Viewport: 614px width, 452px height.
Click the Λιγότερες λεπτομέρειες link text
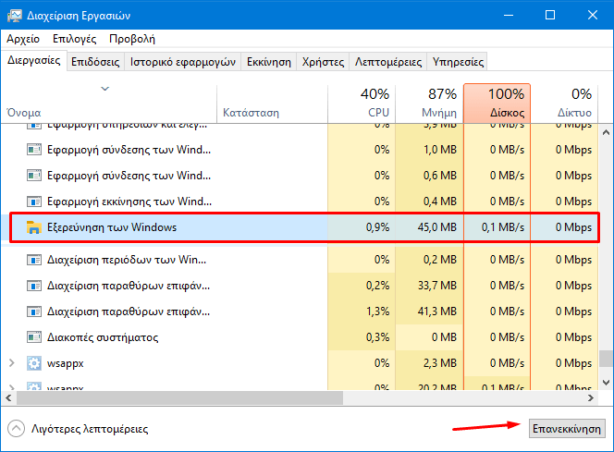pos(90,429)
